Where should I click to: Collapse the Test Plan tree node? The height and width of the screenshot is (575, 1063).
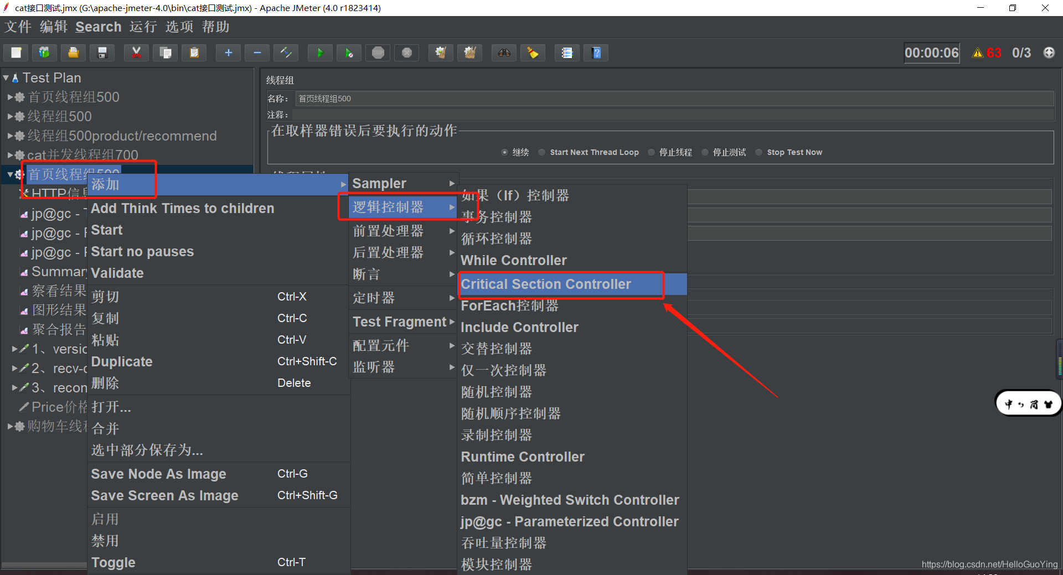pyautogui.click(x=7, y=77)
